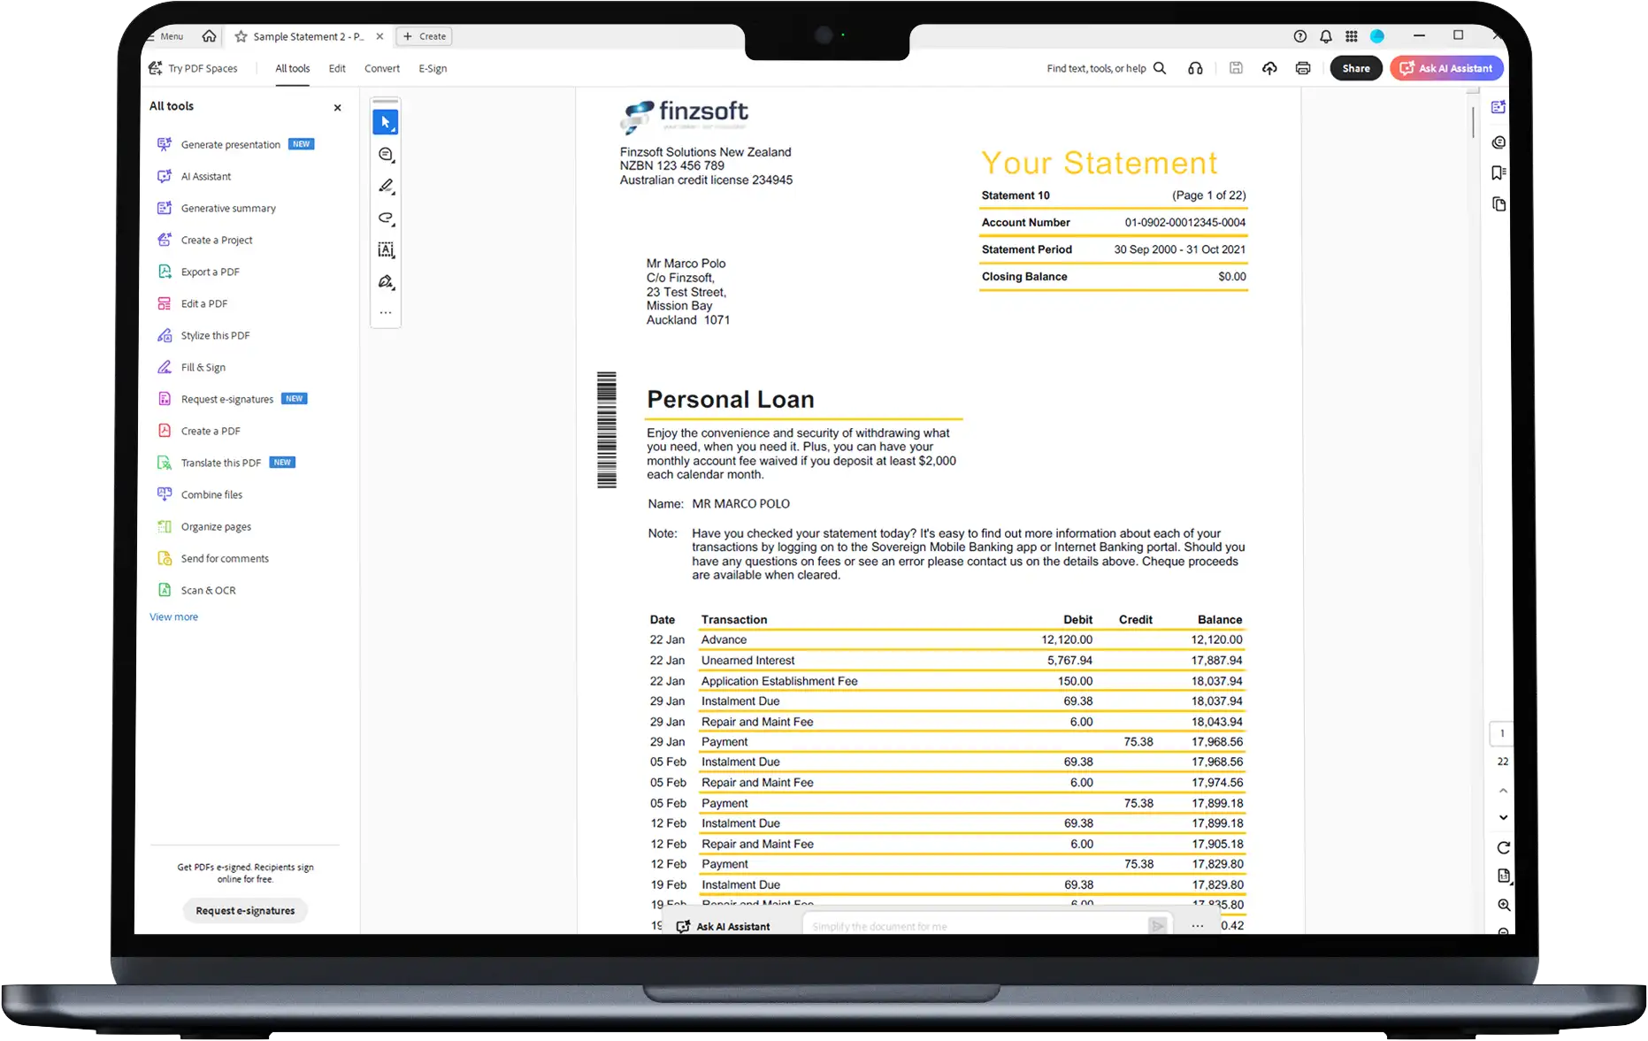Click the upload to cloud icon

(1269, 68)
